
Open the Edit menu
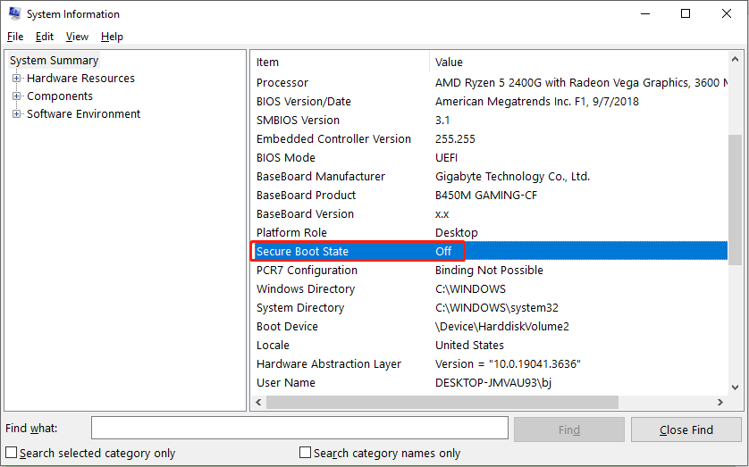tap(45, 37)
